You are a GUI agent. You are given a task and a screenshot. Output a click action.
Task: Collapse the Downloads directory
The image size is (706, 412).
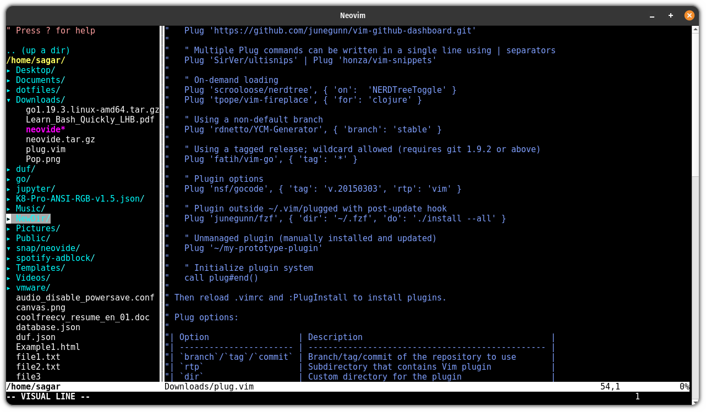[40, 99]
